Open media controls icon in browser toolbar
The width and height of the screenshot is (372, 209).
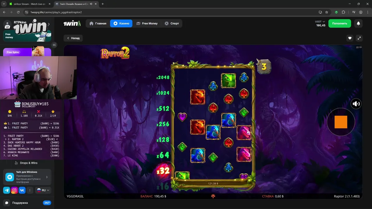354,12
